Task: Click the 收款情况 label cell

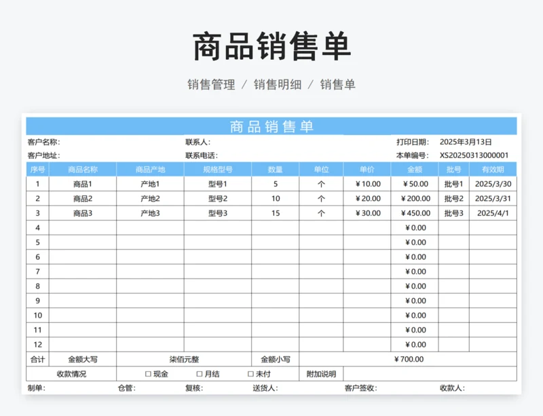Action: 71,374
